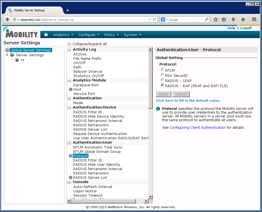Image resolution: width=262 pixels, height=212 pixels.
Task: Click the Configuring Client Authentication link
Action: 198,127
